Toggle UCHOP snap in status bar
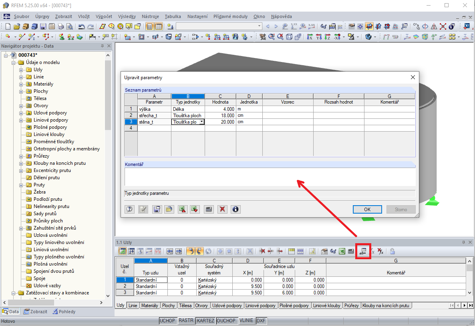Viewport: 475px width, 326px height. [x=167, y=320]
